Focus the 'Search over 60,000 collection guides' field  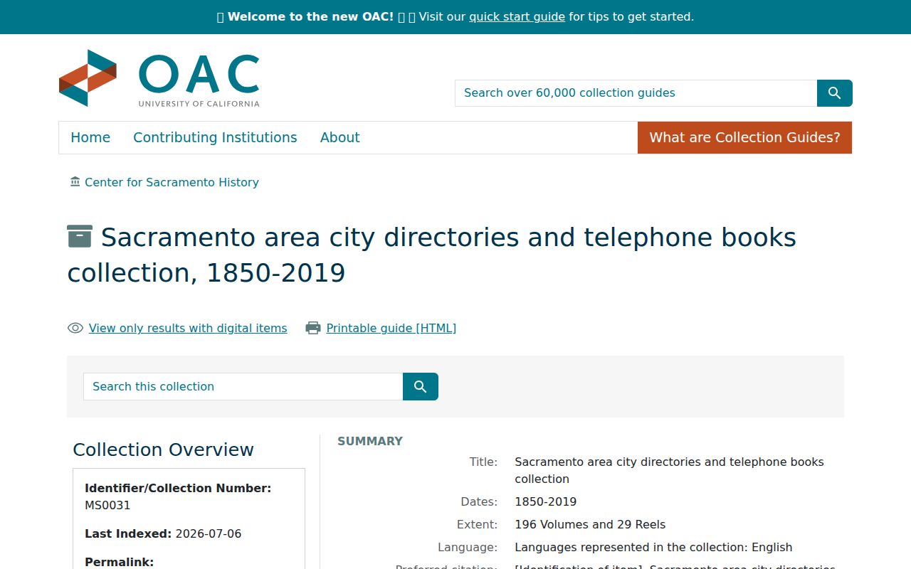click(636, 93)
